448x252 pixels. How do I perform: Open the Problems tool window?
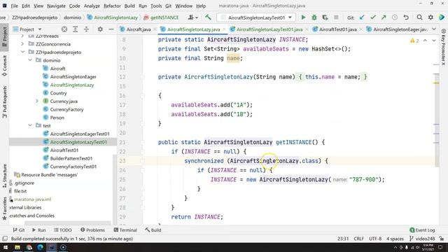pyautogui.click(x=92, y=230)
